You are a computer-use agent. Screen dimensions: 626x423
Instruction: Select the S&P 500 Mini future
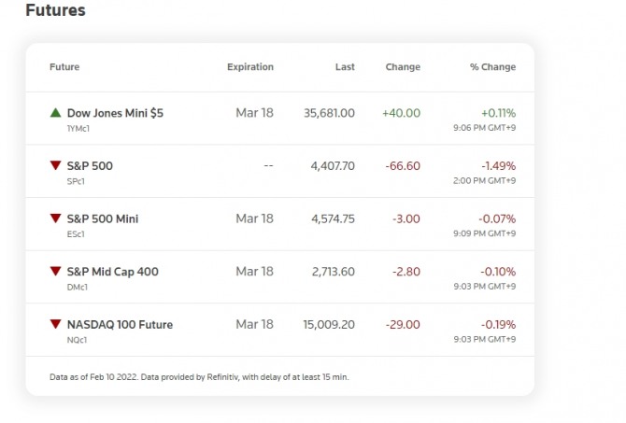[103, 219]
